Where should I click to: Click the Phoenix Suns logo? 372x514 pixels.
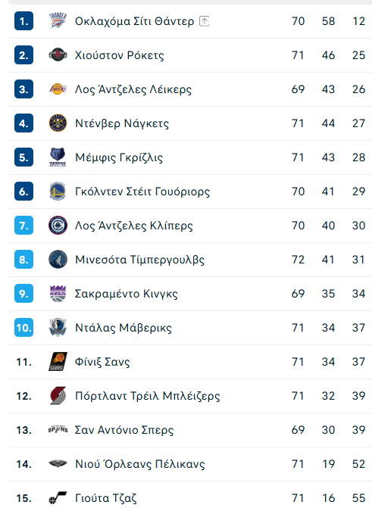click(x=58, y=362)
